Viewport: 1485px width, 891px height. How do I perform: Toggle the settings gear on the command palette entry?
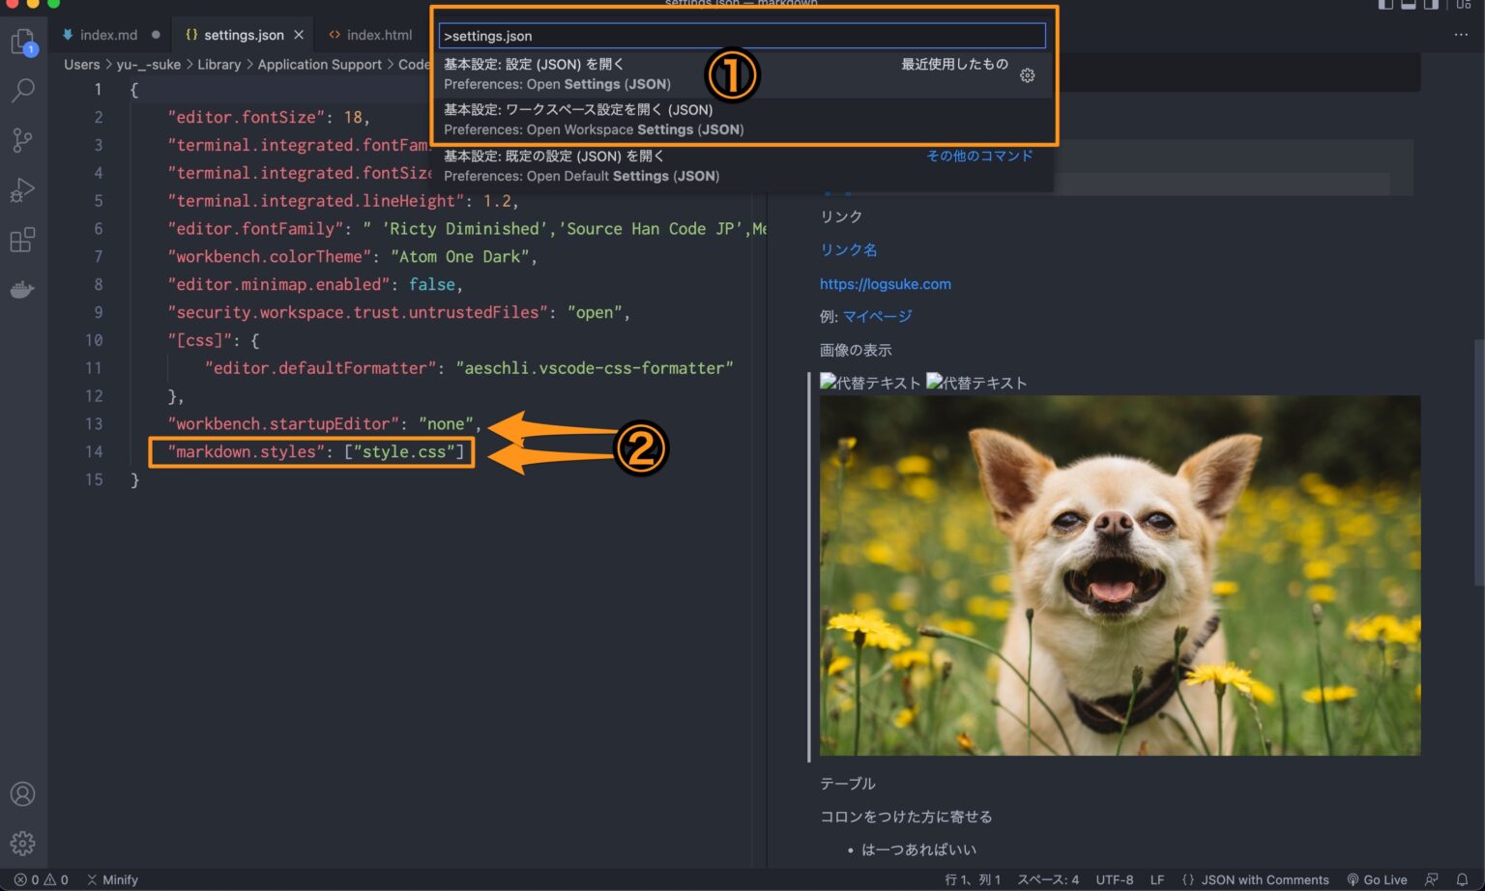pos(1027,74)
